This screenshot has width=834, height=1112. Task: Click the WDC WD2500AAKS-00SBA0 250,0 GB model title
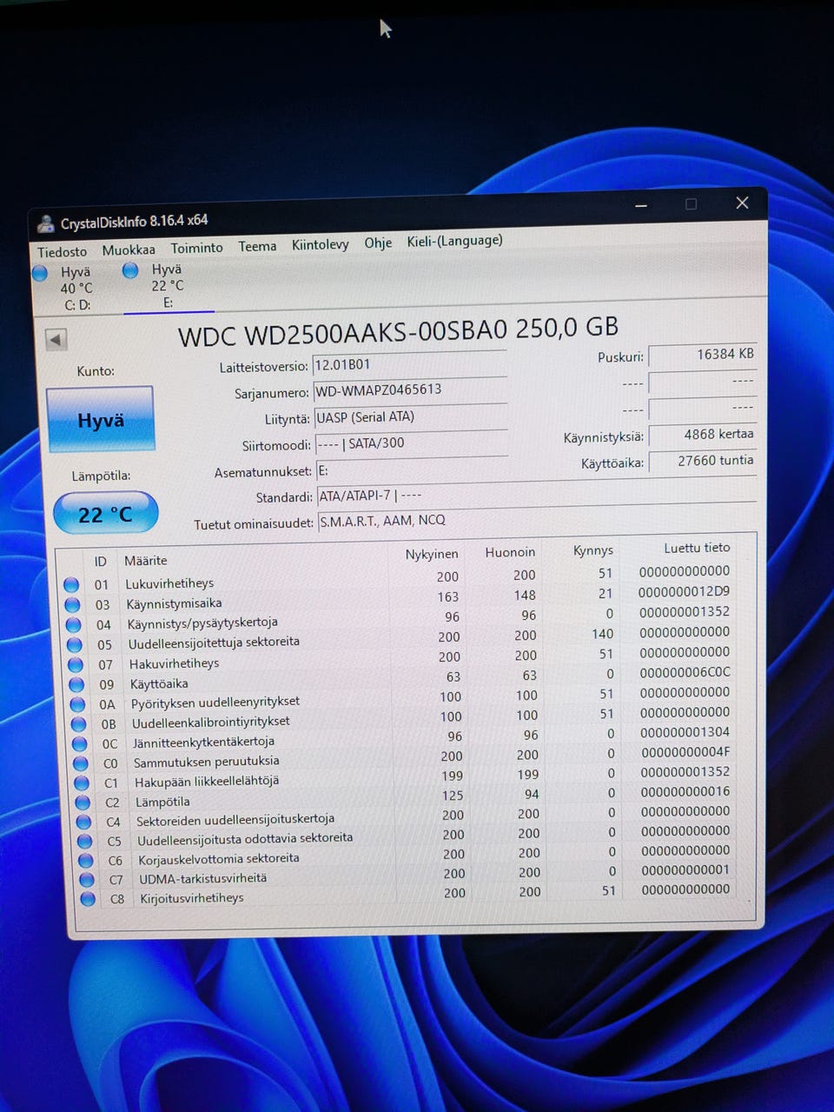tap(398, 331)
